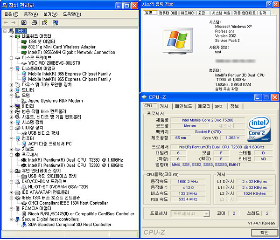This screenshot has height=240, width=280.
Task: Switch to the 캐시 tab in CPU-Z
Action: coord(164,106)
